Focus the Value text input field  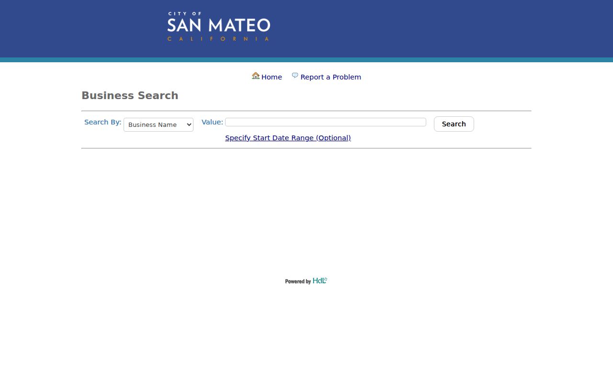pos(326,122)
